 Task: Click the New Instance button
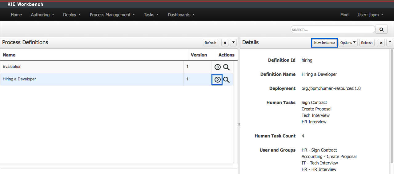click(x=324, y=43)
